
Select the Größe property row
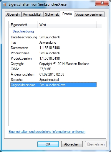53,69
